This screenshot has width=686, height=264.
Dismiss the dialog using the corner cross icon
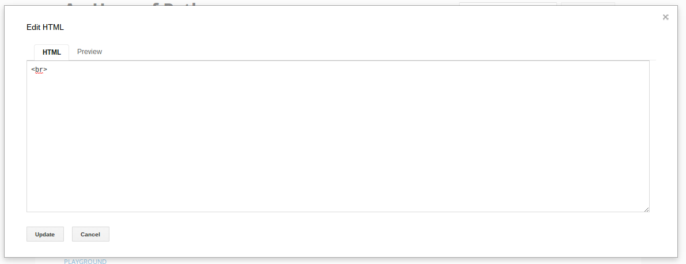pos(665,17)
